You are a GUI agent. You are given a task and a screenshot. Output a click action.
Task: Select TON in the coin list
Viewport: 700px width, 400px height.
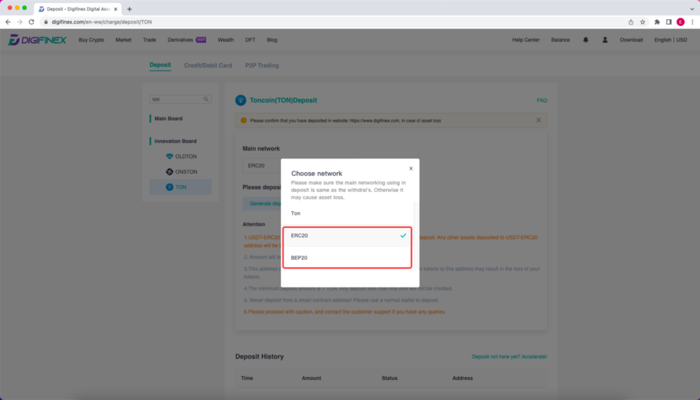pyautogui.click(x=180, y=187)
